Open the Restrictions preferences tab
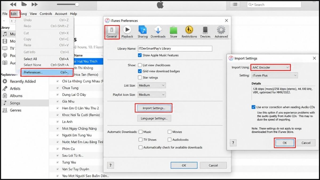 pos(189,32)
